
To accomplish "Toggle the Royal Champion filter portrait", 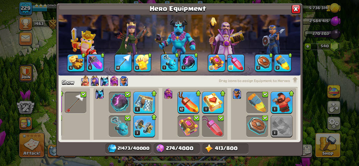I will pos(124,81).
